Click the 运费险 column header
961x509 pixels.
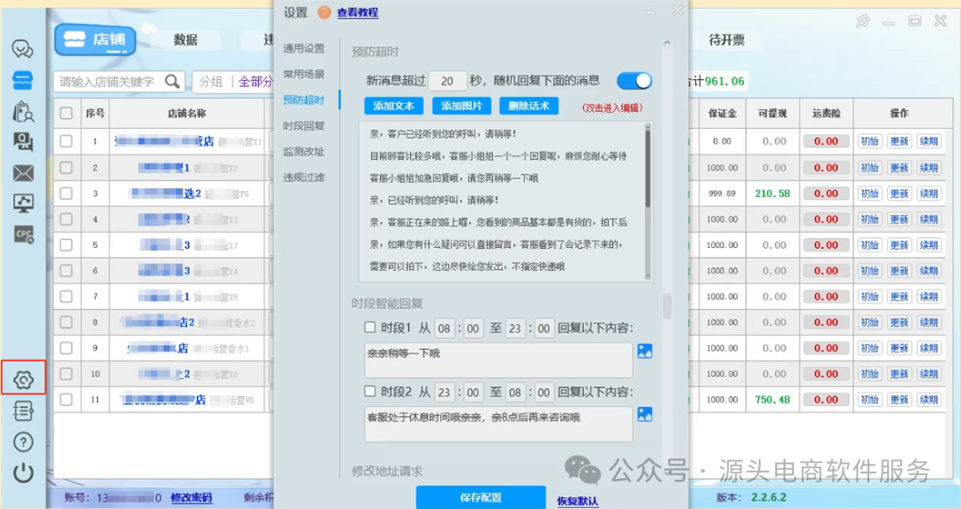(826, 113)
